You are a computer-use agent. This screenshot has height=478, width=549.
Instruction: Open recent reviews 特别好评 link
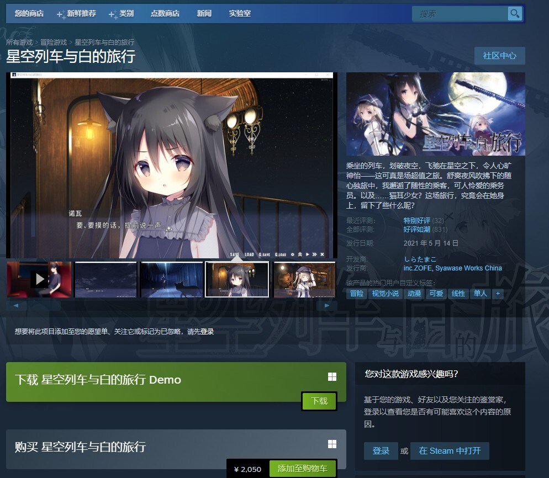[x=416, y=220]
